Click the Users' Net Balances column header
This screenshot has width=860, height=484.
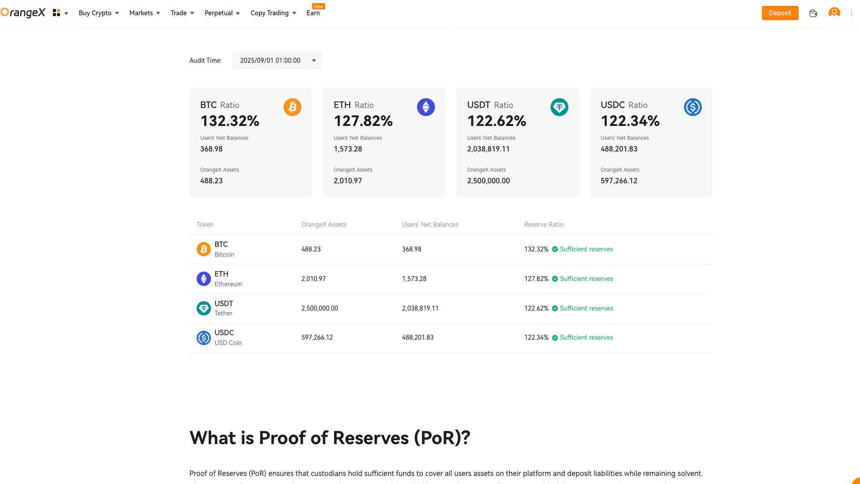point(430,225)
